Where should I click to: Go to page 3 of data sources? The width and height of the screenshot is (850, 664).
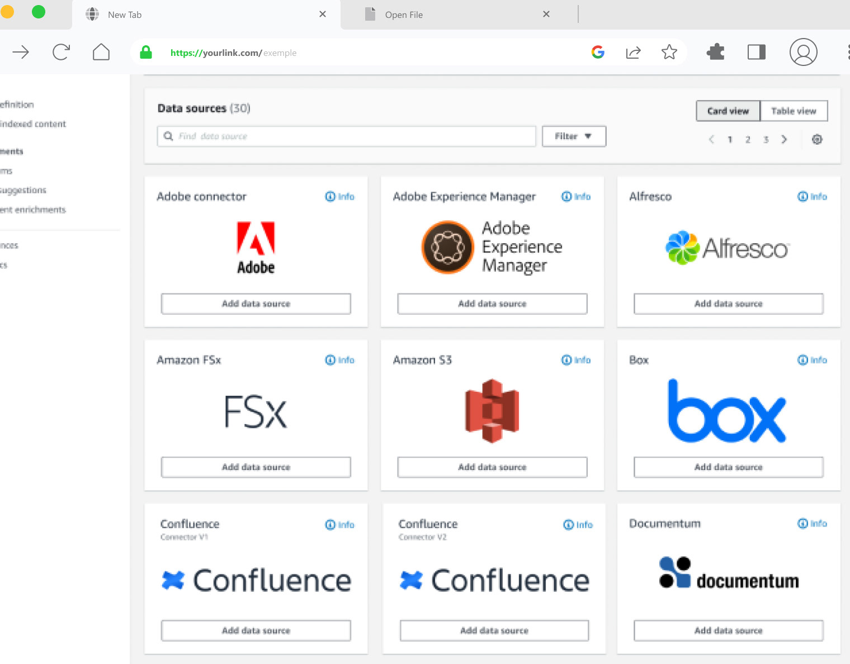click(x=766, y=139)
